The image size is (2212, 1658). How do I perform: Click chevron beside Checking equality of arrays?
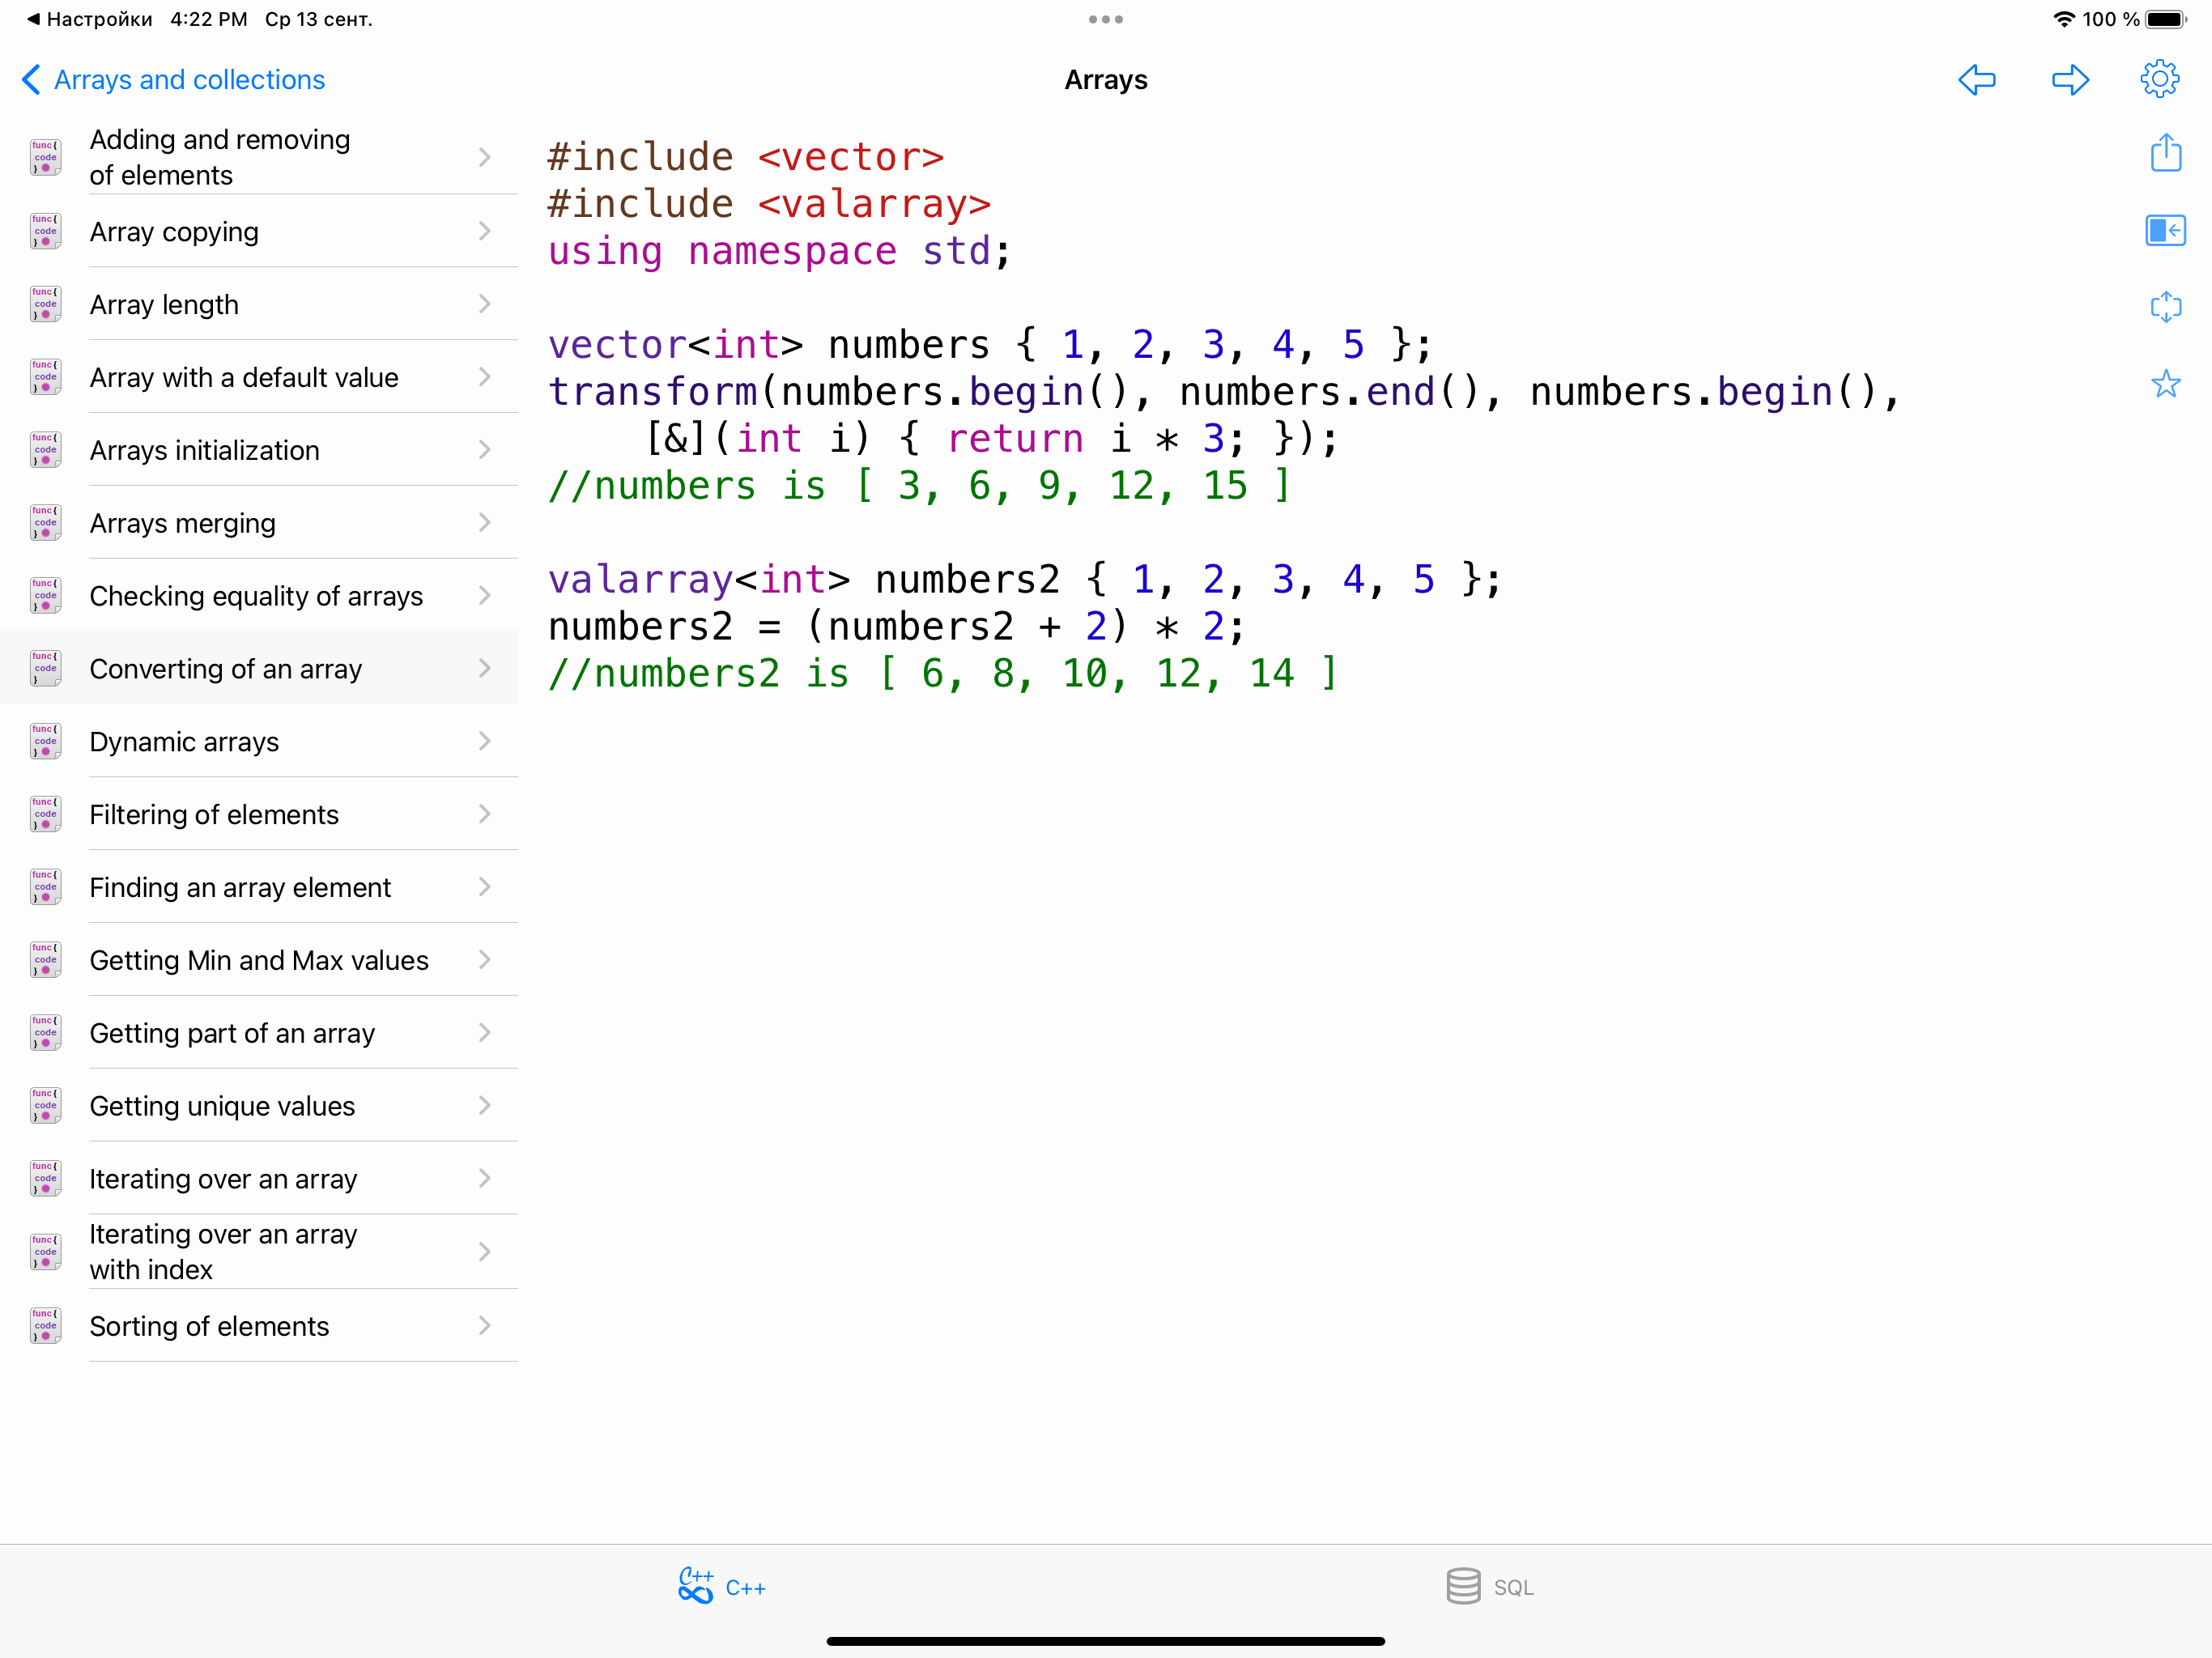485,596
